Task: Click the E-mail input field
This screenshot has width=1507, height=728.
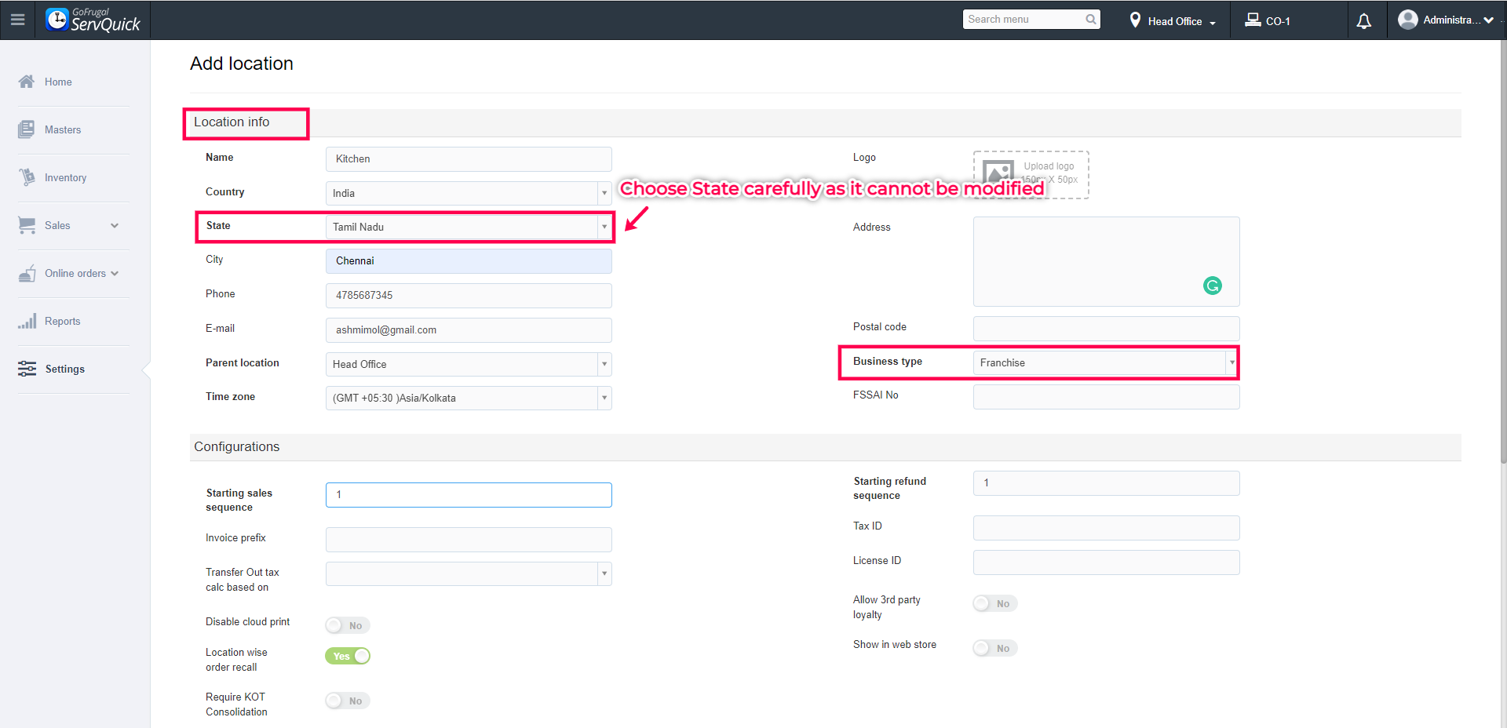Action: 469,330
